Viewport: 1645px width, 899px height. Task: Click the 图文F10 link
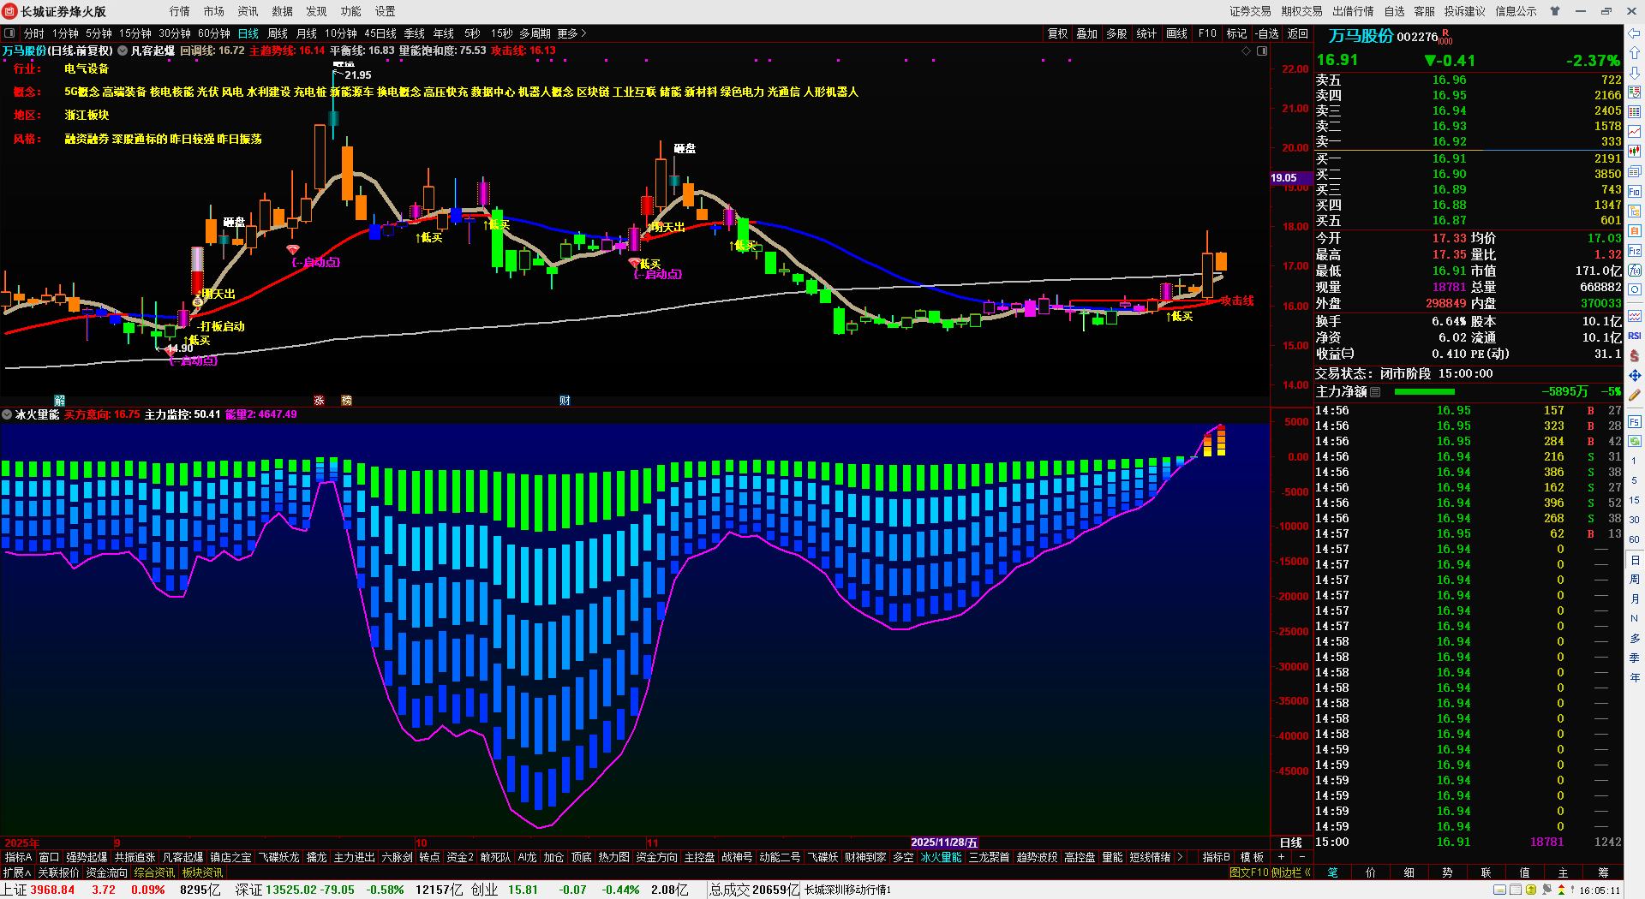1249,872
